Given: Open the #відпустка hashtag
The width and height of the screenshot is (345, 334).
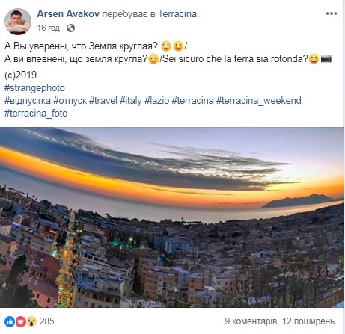Looking at the screenshot, I should click(28, 101).
